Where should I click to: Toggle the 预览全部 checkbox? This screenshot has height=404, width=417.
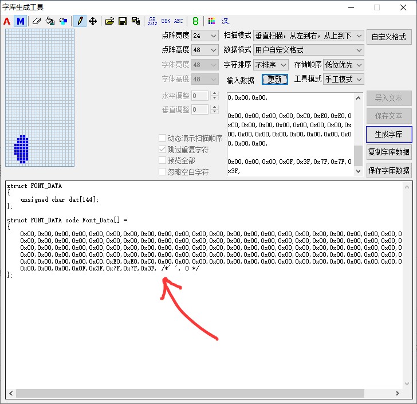pos(162,160)
